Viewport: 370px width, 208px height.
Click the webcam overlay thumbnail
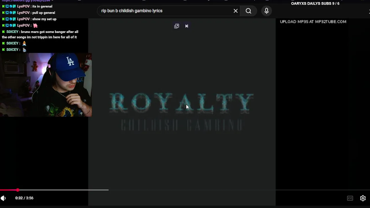[x=46, y=85]
